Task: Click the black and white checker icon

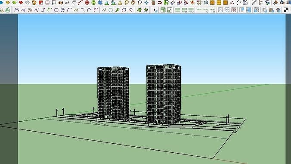Action: pos(286,10)
